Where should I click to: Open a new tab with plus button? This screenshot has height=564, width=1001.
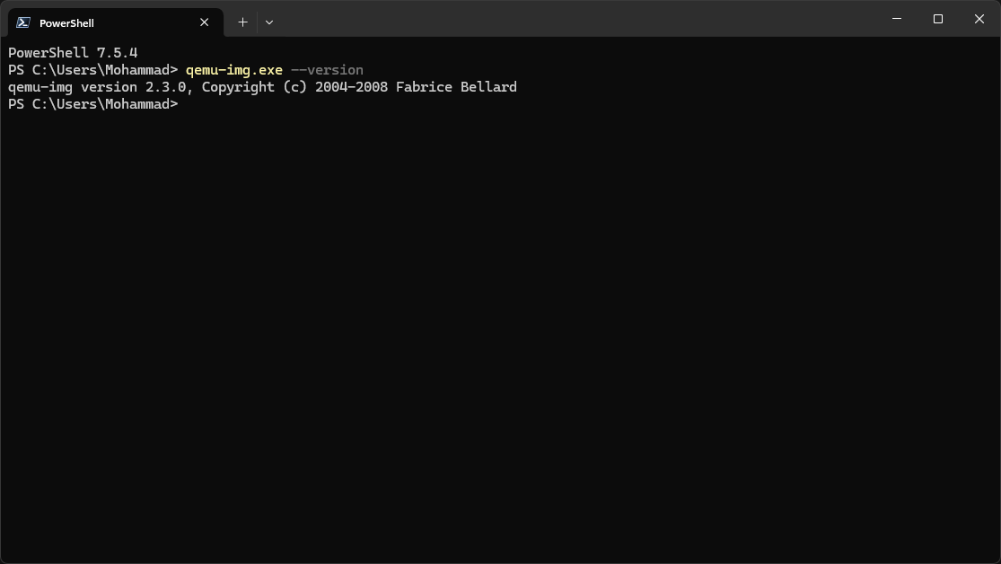point(242,22)
